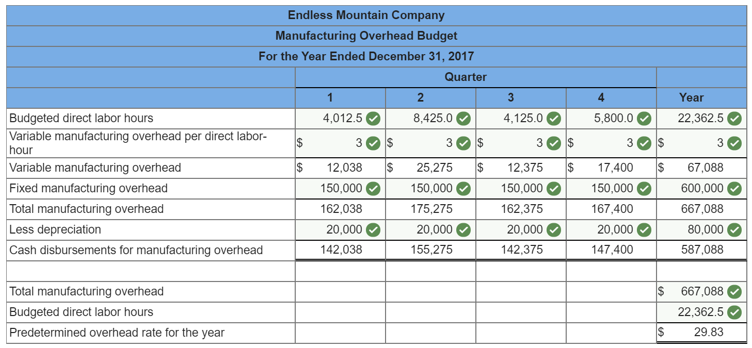Click the checkmark beside total manufacturing overhead 667,088
Viewport: 752px width, 348px height.
click(733, 291)
